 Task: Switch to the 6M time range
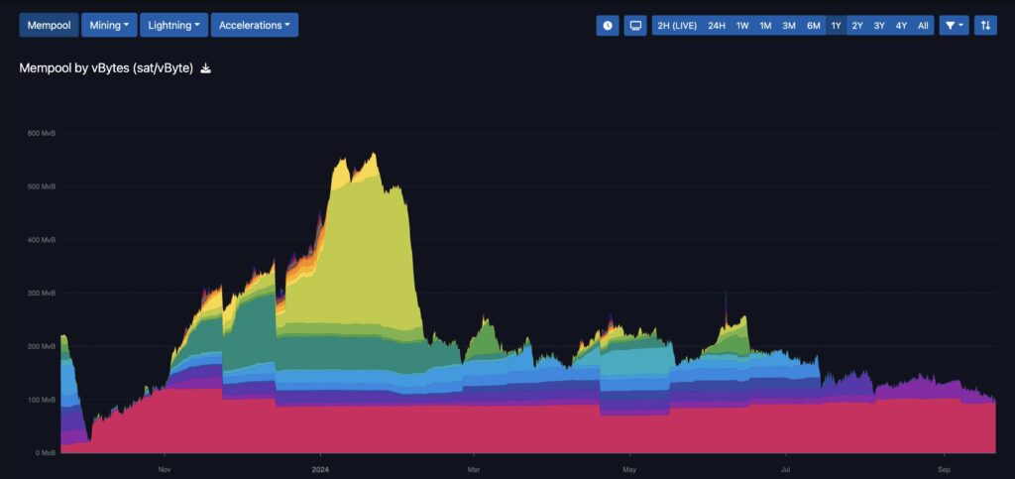pos(813,26)
